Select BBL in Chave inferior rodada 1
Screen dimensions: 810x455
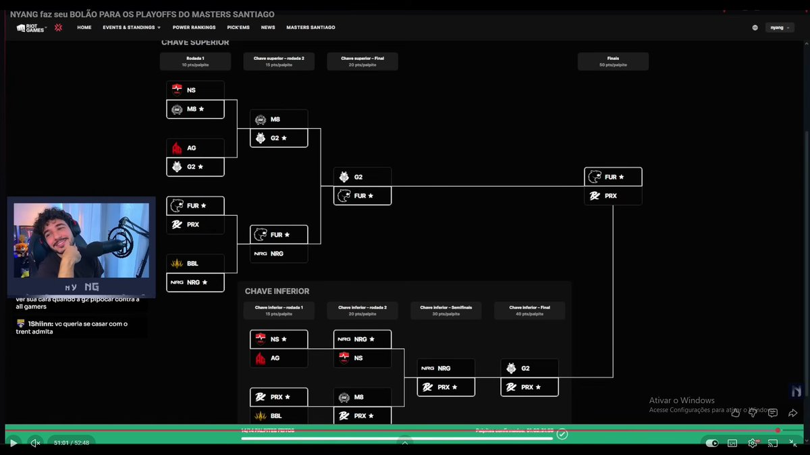click(279, 416)
